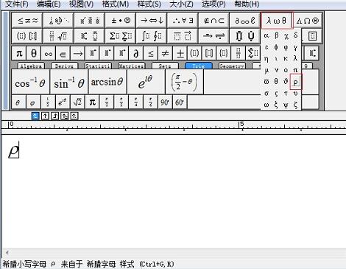Screen dimensions: 346x269
Task: Open the 视图(V) menu
Action: coord(81,4)
